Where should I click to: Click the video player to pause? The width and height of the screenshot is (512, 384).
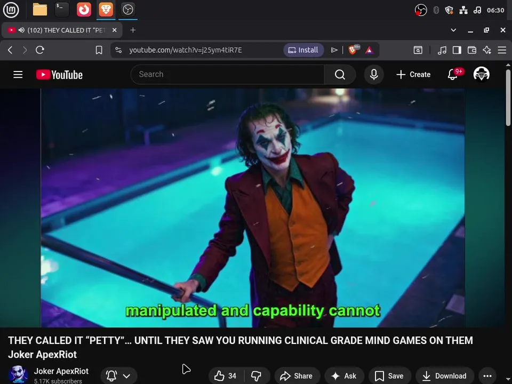[x=252, y=207]
